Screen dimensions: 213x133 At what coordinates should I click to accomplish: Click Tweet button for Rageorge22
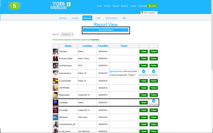tap(144, 95)
